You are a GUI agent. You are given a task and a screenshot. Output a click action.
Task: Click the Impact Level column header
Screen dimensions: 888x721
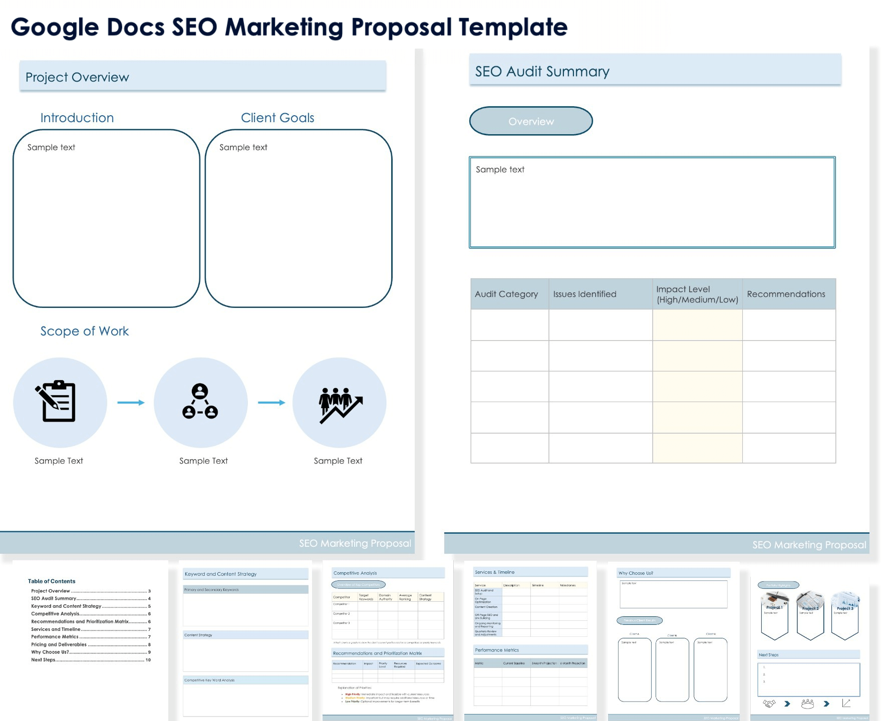click(697, 294)
